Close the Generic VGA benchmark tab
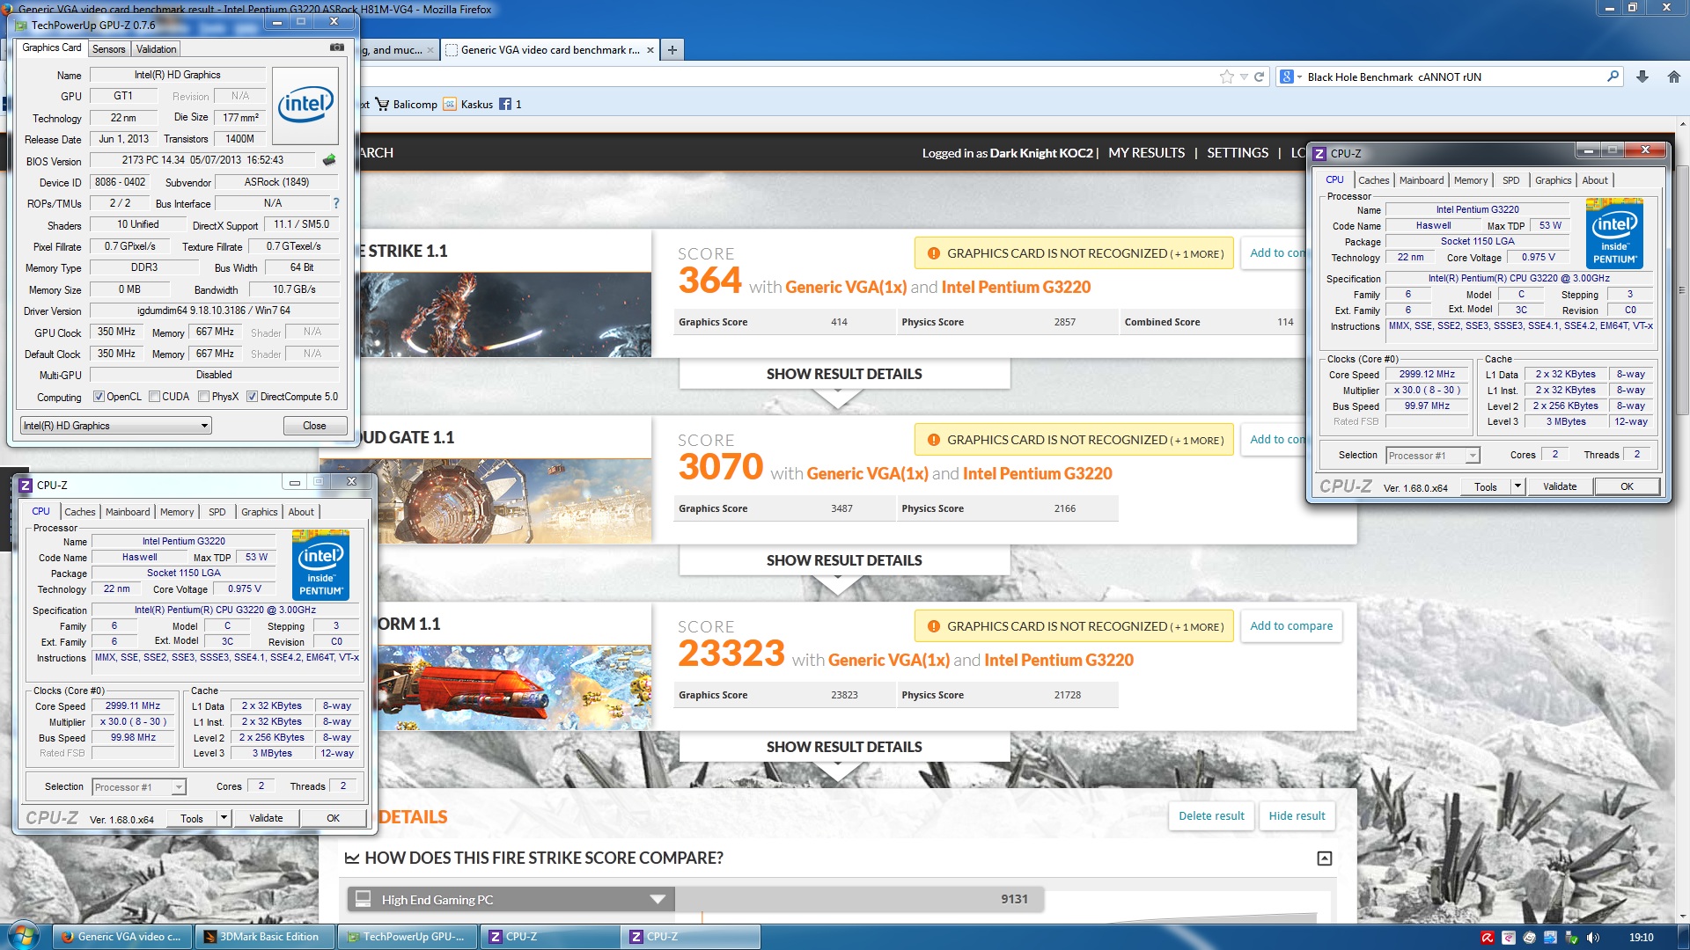Screen dimensions: 1690x950 pyautogui.click(x=650, y=50)
